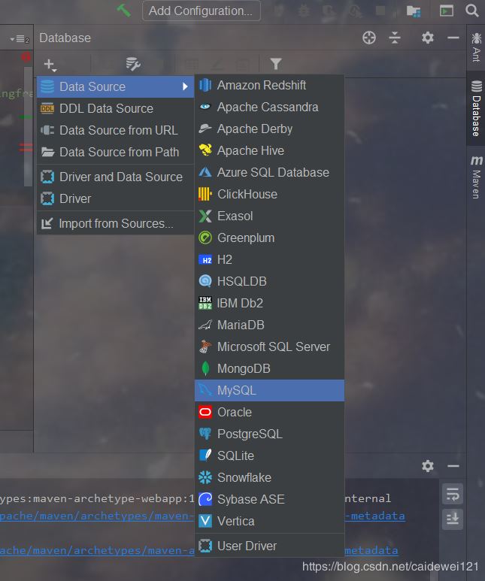Viewport: 485px width, 581px height.
Task: Choose Apache Derby from list
Action: coord(269,129)
